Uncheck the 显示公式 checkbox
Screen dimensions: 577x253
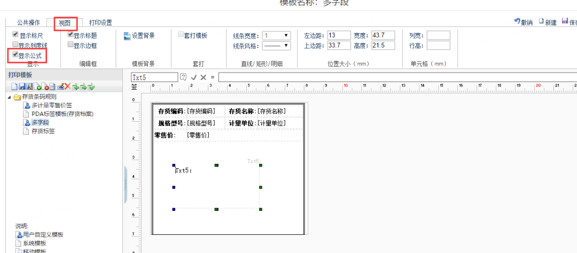(15, 55)
